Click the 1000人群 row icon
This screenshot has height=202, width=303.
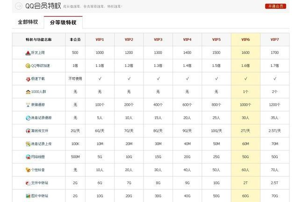(28, 92)
